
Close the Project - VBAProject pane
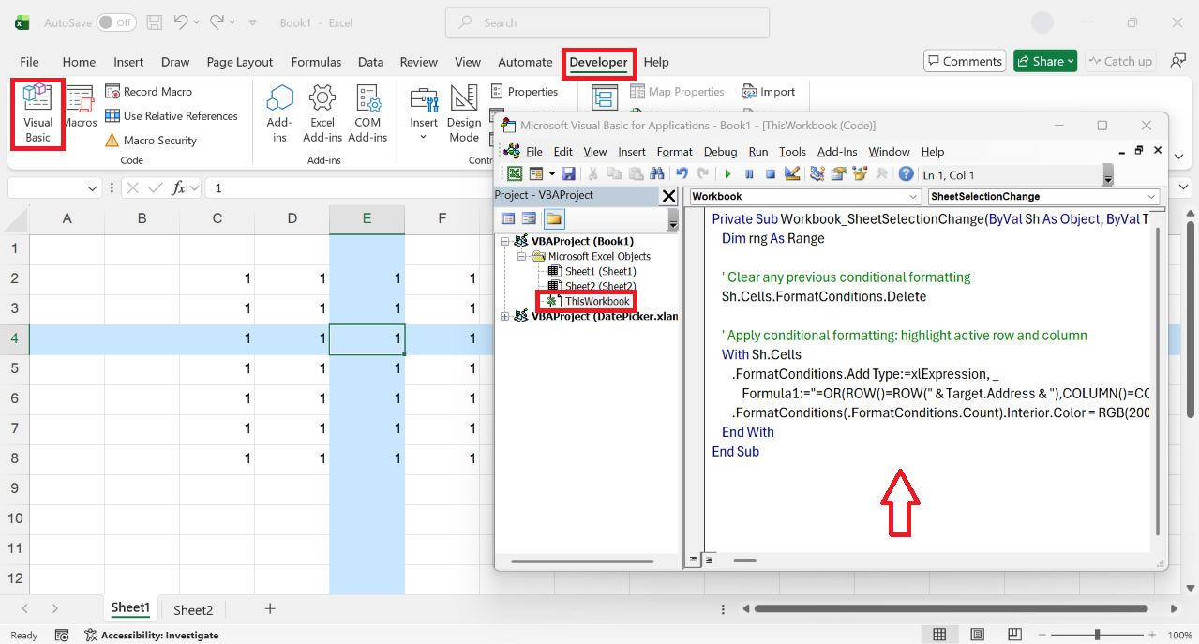[x=668, y=196]
